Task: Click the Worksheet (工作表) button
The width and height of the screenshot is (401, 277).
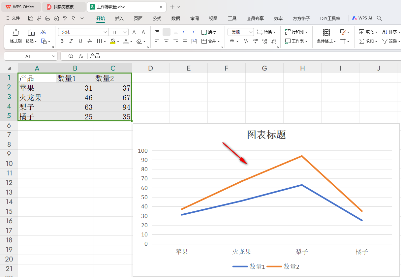Action: click(296, 41)
